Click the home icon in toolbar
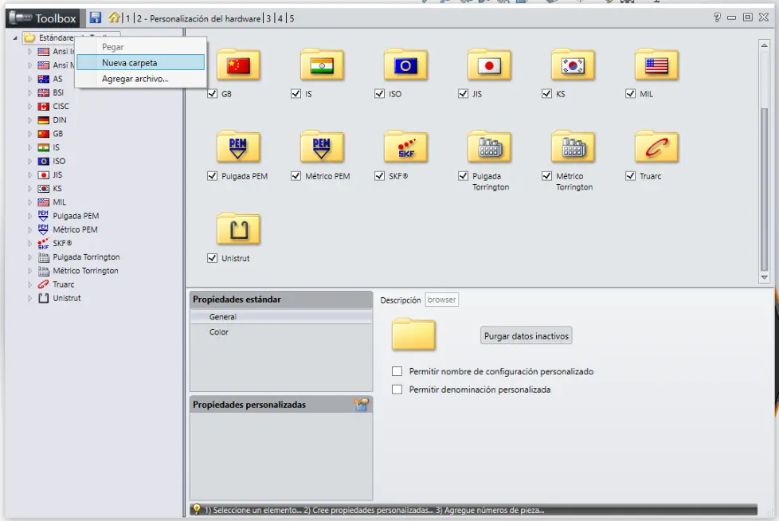This screenshot has height=521, width=779. point(115,18)
